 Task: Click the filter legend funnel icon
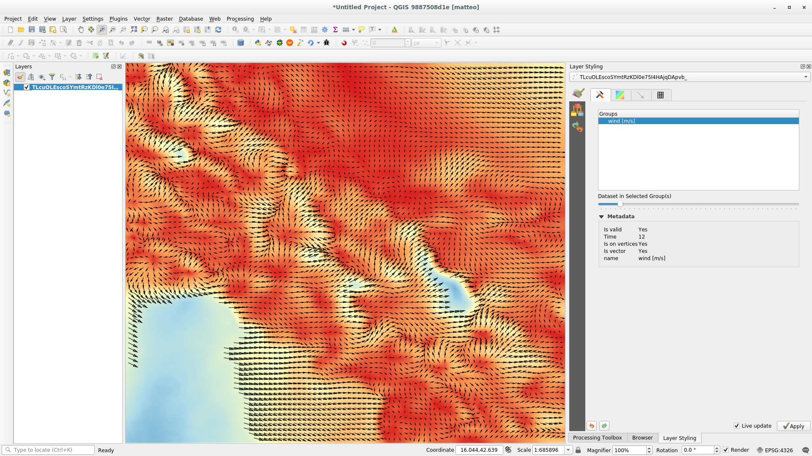tap(52, 77)
